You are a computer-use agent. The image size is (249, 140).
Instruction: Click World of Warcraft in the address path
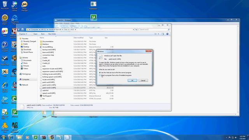click(55, 30)
